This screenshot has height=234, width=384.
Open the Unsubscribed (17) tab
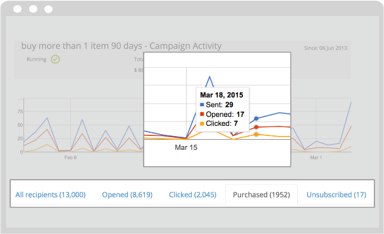pyautogui.click(x=337, y=195)
